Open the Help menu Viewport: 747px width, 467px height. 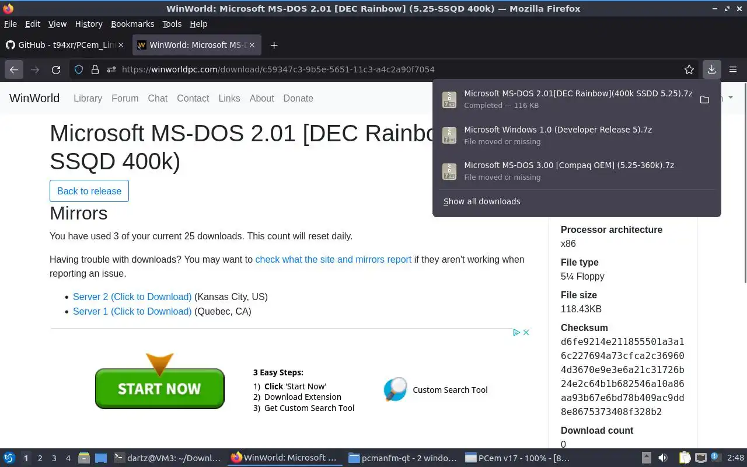click(198, 24)
